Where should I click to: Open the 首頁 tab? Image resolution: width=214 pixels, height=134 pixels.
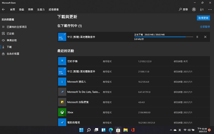(x=12, y=10)
